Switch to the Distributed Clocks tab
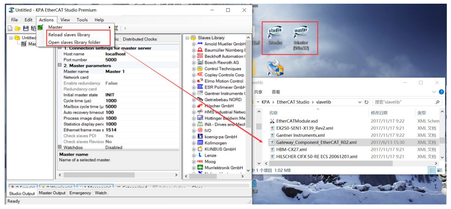 click(140, 39)
